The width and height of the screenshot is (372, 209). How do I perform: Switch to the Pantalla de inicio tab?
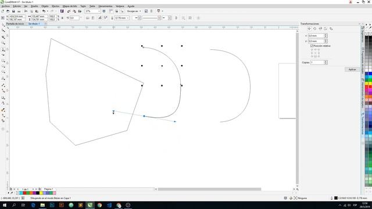pos(15,24)
